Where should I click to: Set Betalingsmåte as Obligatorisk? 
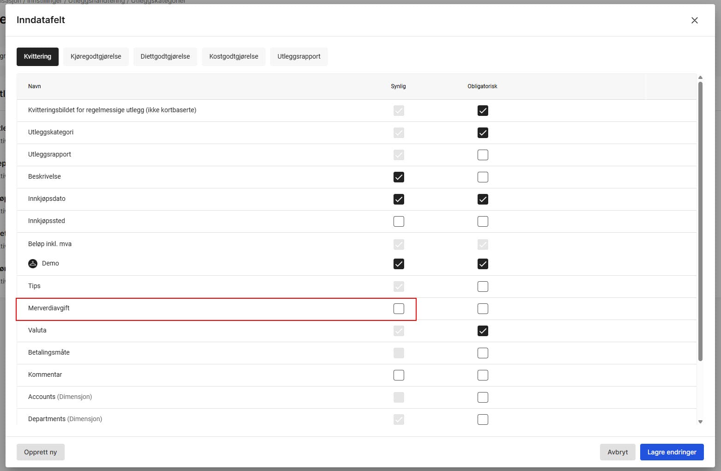(483, 353)
